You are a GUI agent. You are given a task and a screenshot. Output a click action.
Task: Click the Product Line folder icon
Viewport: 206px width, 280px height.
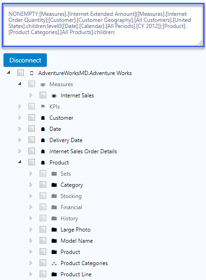[54, 274]
